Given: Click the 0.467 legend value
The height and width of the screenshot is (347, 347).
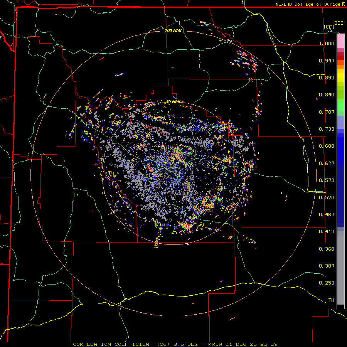Looking at the screenshot, I should point(327,215).
